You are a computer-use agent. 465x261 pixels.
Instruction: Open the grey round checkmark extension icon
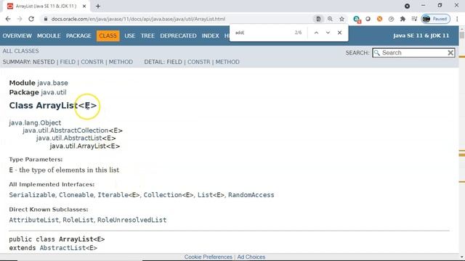tap(391, 19)
